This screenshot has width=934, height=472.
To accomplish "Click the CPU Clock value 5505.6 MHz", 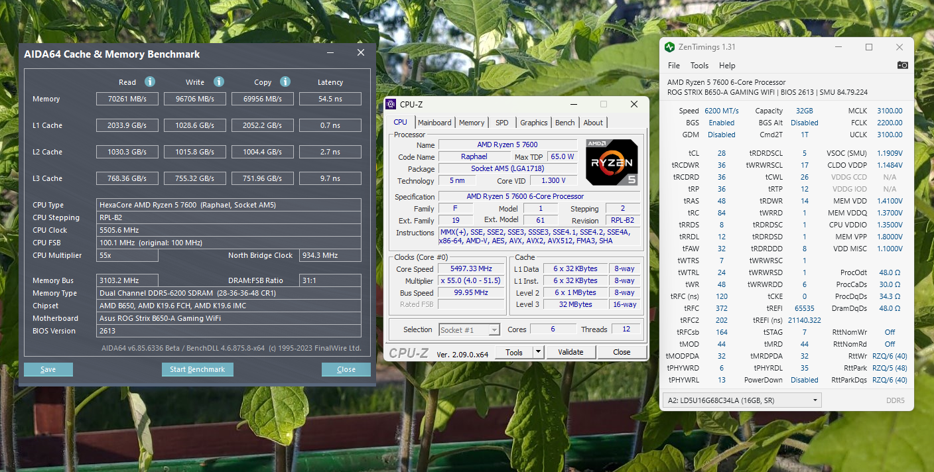I will tap(230, 230).
